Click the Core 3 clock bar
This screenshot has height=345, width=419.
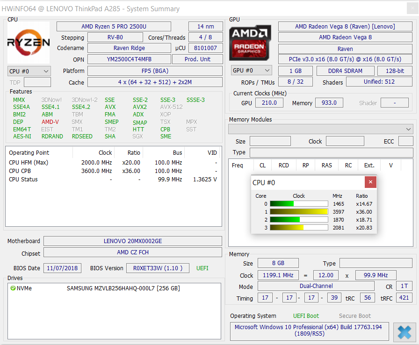coord(299,228)
